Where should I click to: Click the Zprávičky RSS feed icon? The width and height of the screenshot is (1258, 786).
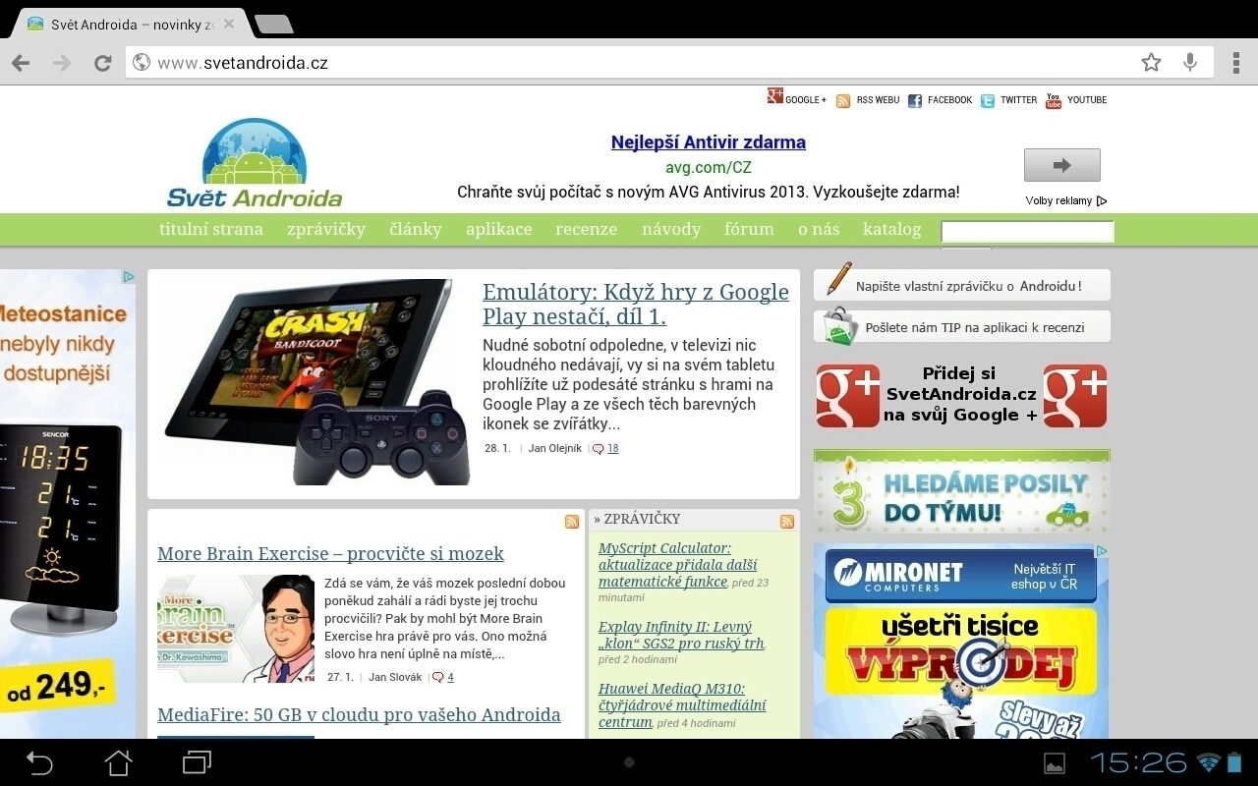[787, 522]
